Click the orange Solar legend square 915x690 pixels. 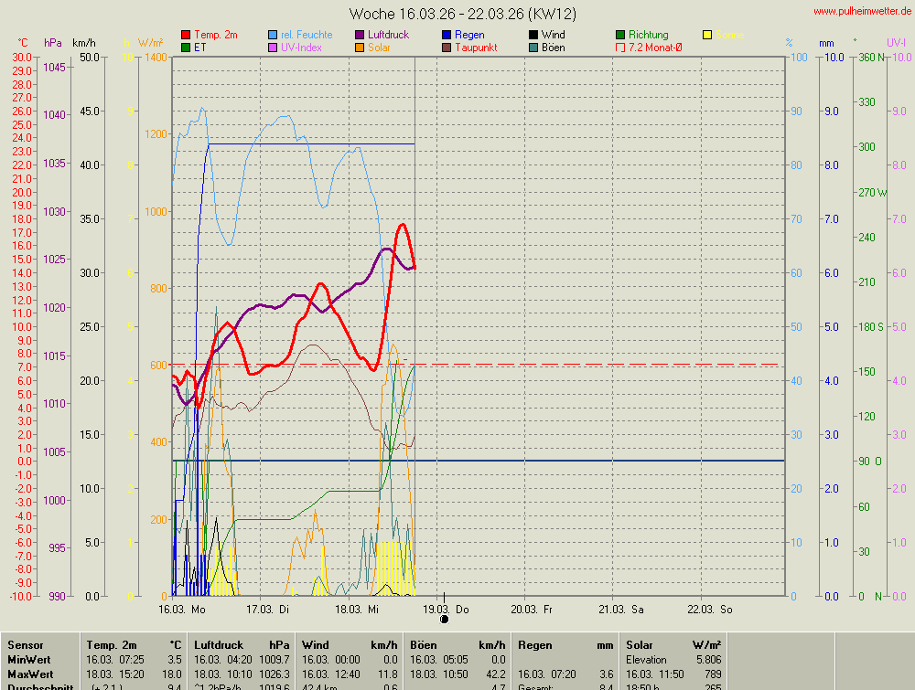(361, 48)
